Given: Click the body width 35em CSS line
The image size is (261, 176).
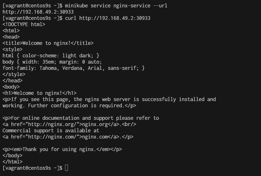Looking at the screenshot, I should coord(52,62).
